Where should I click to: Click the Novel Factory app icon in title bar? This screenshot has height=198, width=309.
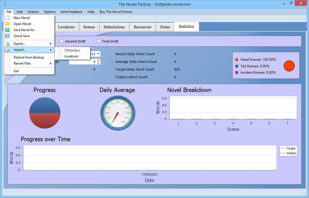[x=5, y=4]
